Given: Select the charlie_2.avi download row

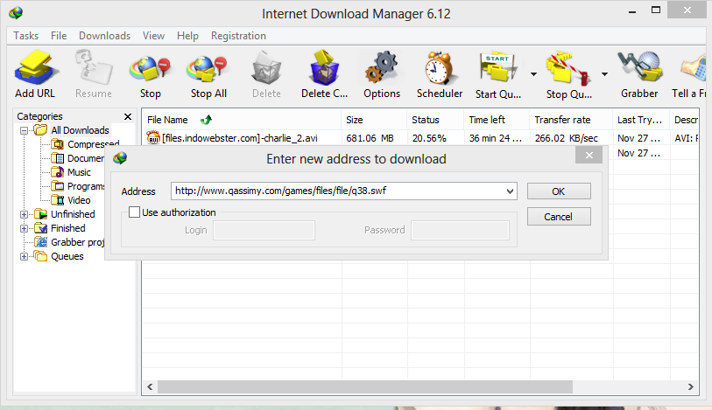Looking at the screenshot, I should [420, 138].
